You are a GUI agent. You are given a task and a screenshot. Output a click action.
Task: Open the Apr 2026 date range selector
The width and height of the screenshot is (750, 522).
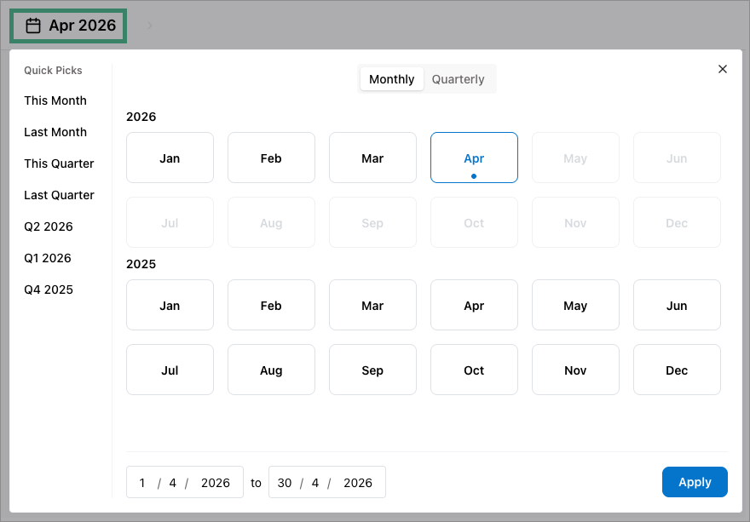coord(69,26)
